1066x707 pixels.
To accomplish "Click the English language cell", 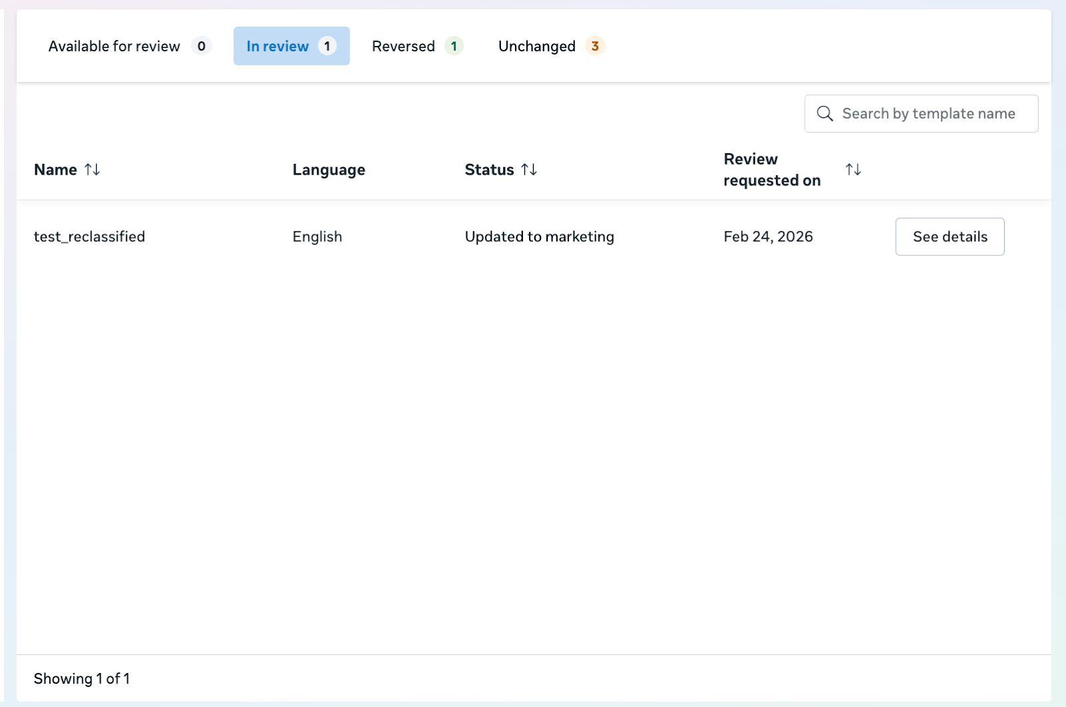I will tap(317, 237).
